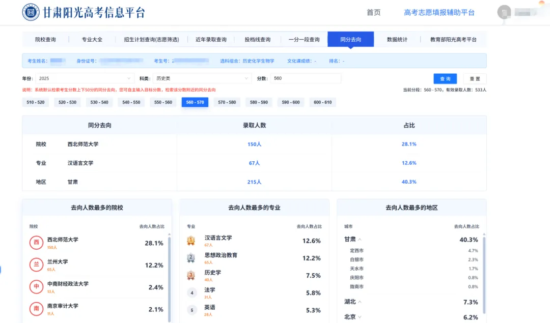Click the 西北师范大学 red circle badge
This screenshot has height=323, width=550.
[36, 243]
